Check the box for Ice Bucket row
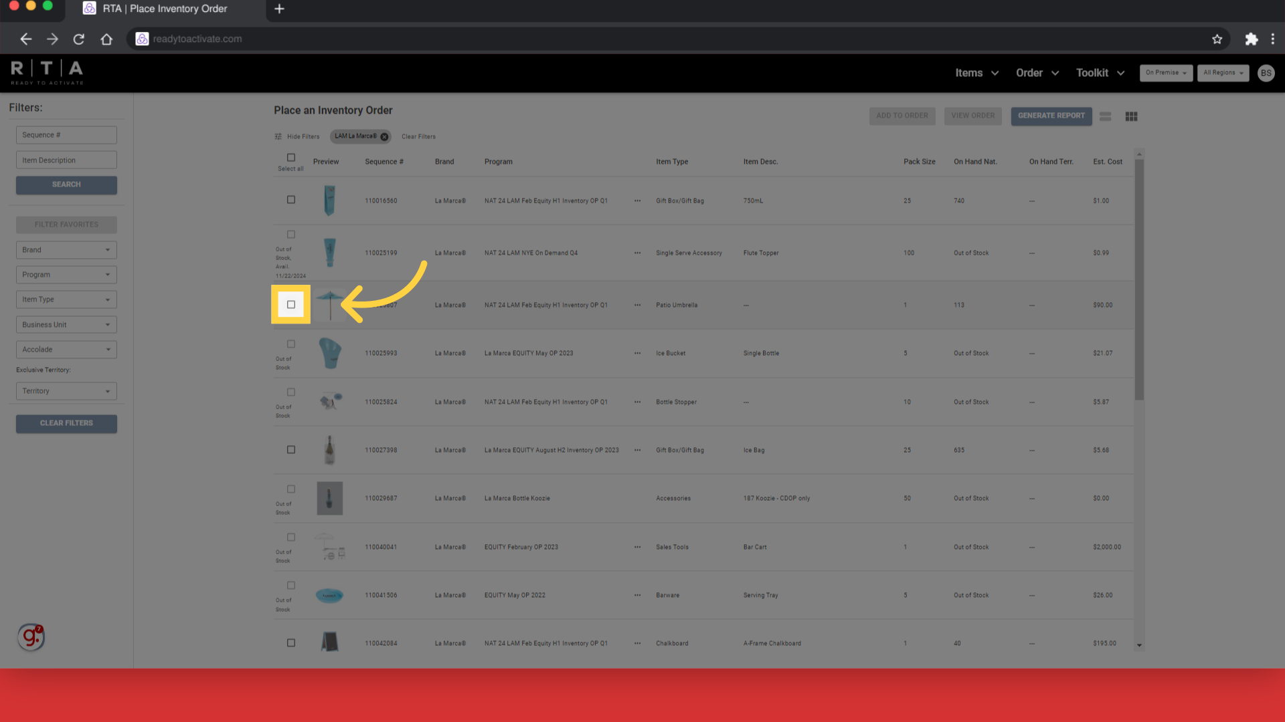This screenshot has height=722, width=1285. (291, 344)
